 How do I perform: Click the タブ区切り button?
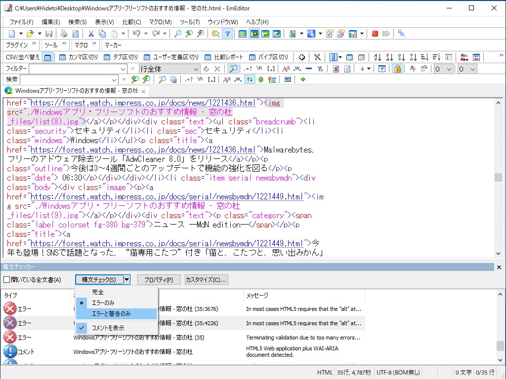121,57
